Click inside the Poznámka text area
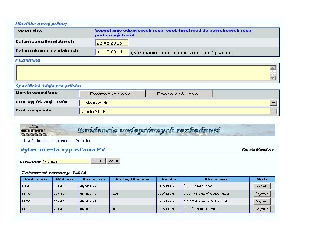 point(143,73)
